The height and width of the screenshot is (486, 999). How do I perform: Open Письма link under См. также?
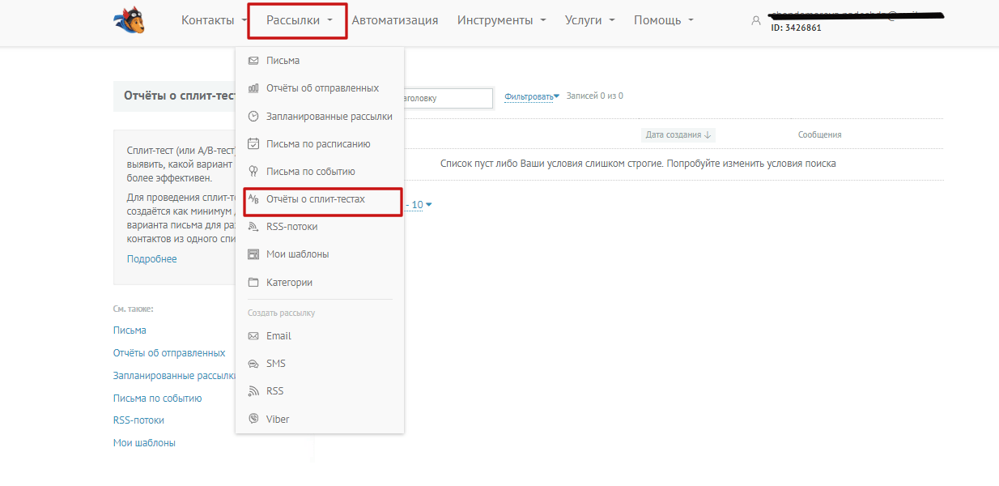[x=130, y=330]
